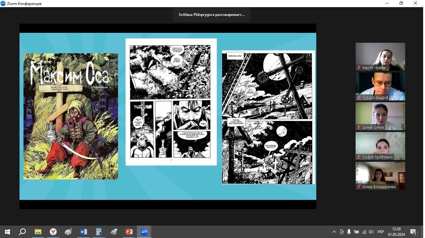
Task: Open the scanner/printer app in the taskbar
Action: click(114, 232)
